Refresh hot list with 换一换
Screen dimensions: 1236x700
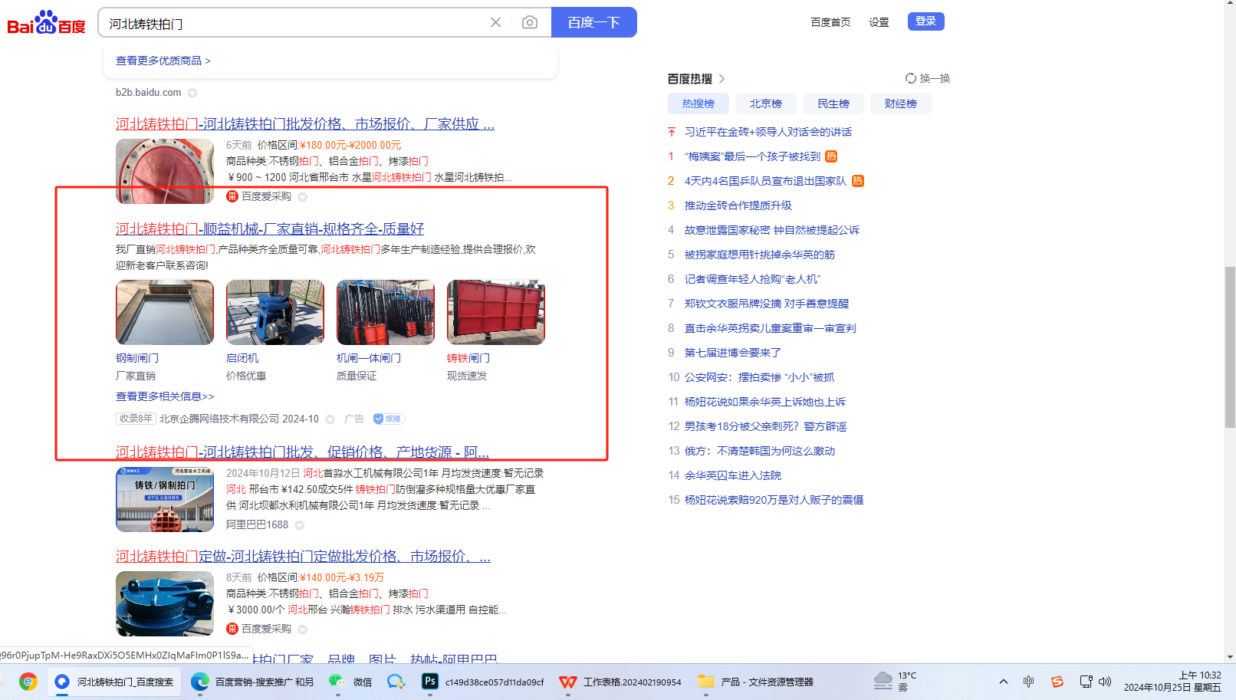point(928,78)
